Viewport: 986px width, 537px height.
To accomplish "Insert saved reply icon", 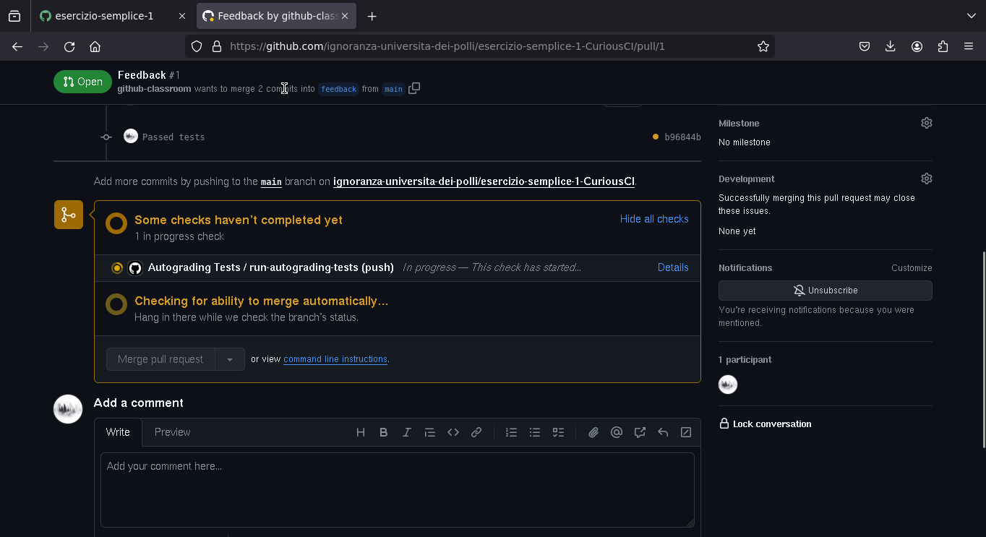I will pos(663,432).
